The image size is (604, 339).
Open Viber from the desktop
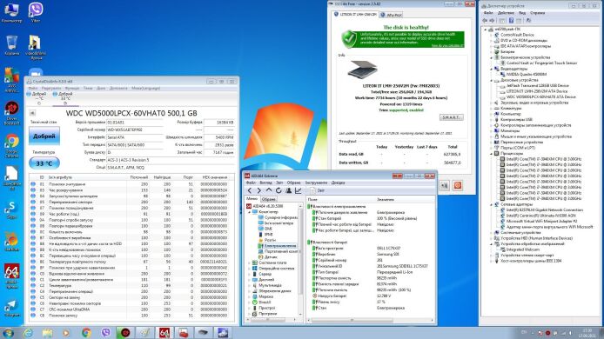pos(36,12)
